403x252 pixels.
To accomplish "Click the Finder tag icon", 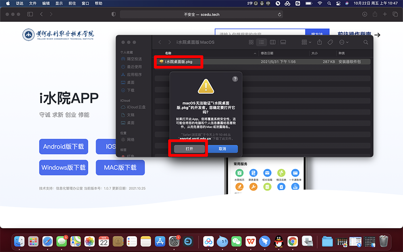I will tap(330, 42).
